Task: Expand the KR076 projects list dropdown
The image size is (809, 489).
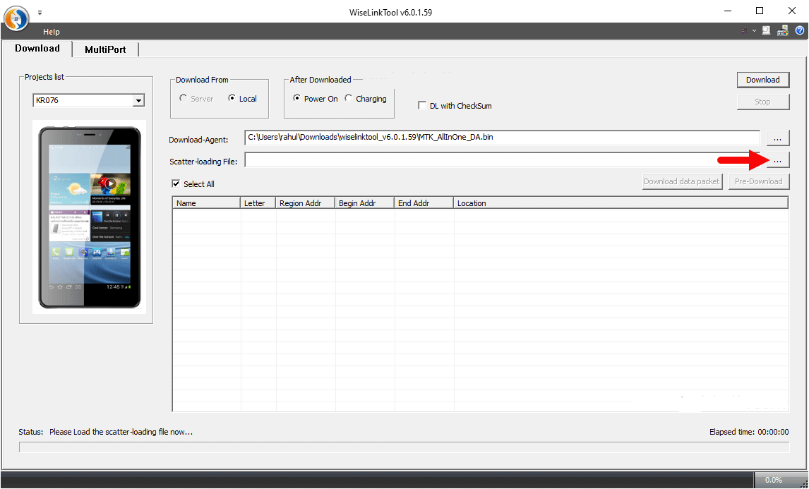Action: tap(138, 101)
